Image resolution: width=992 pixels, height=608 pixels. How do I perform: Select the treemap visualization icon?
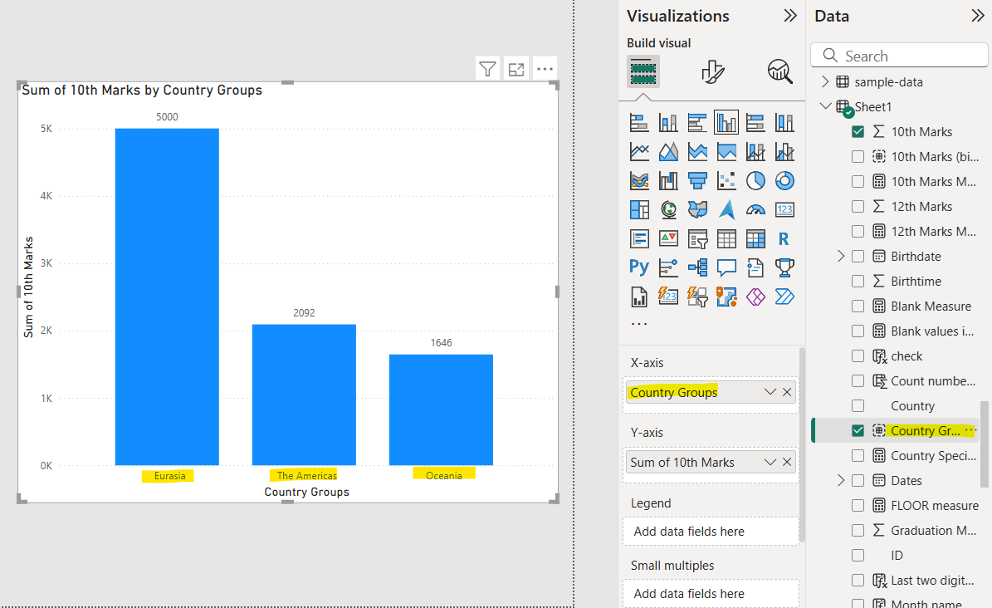coord(639,209)
